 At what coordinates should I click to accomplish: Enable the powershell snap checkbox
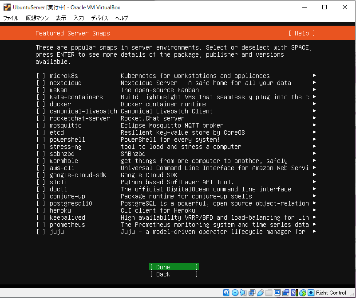tap(41, 140)
